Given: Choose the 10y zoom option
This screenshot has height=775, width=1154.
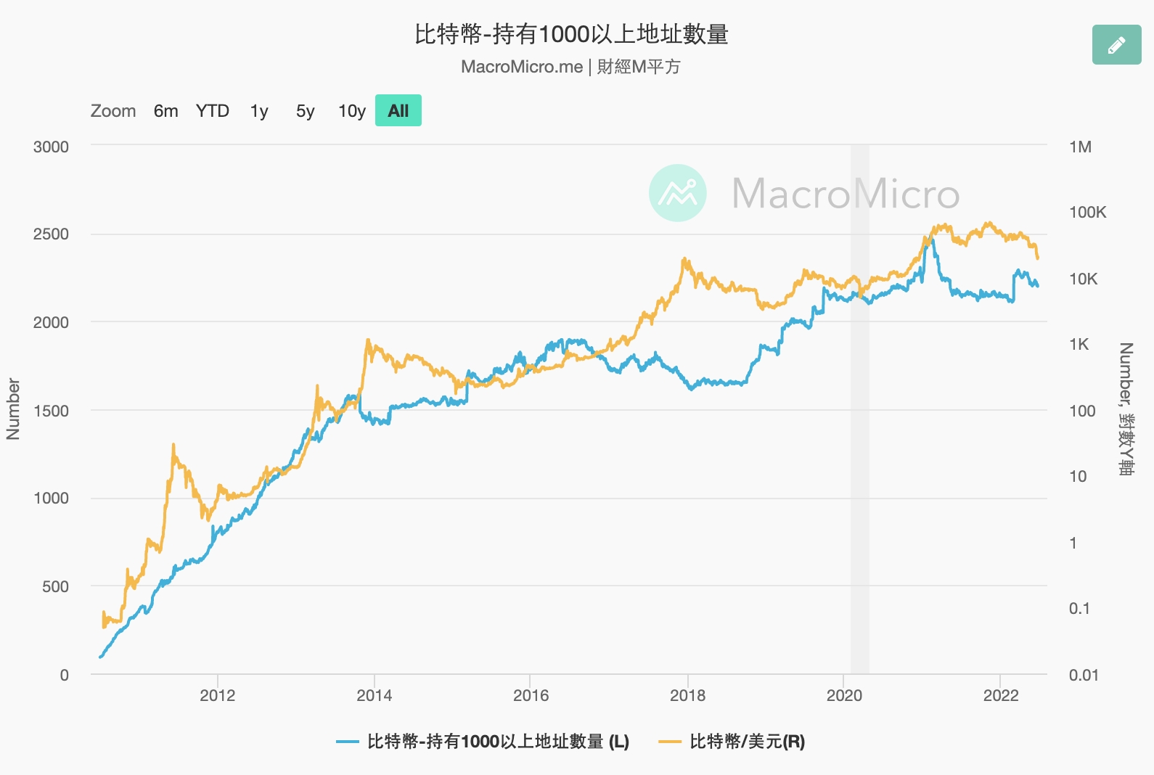Looking at the screenshot, I should coord(352,111).
